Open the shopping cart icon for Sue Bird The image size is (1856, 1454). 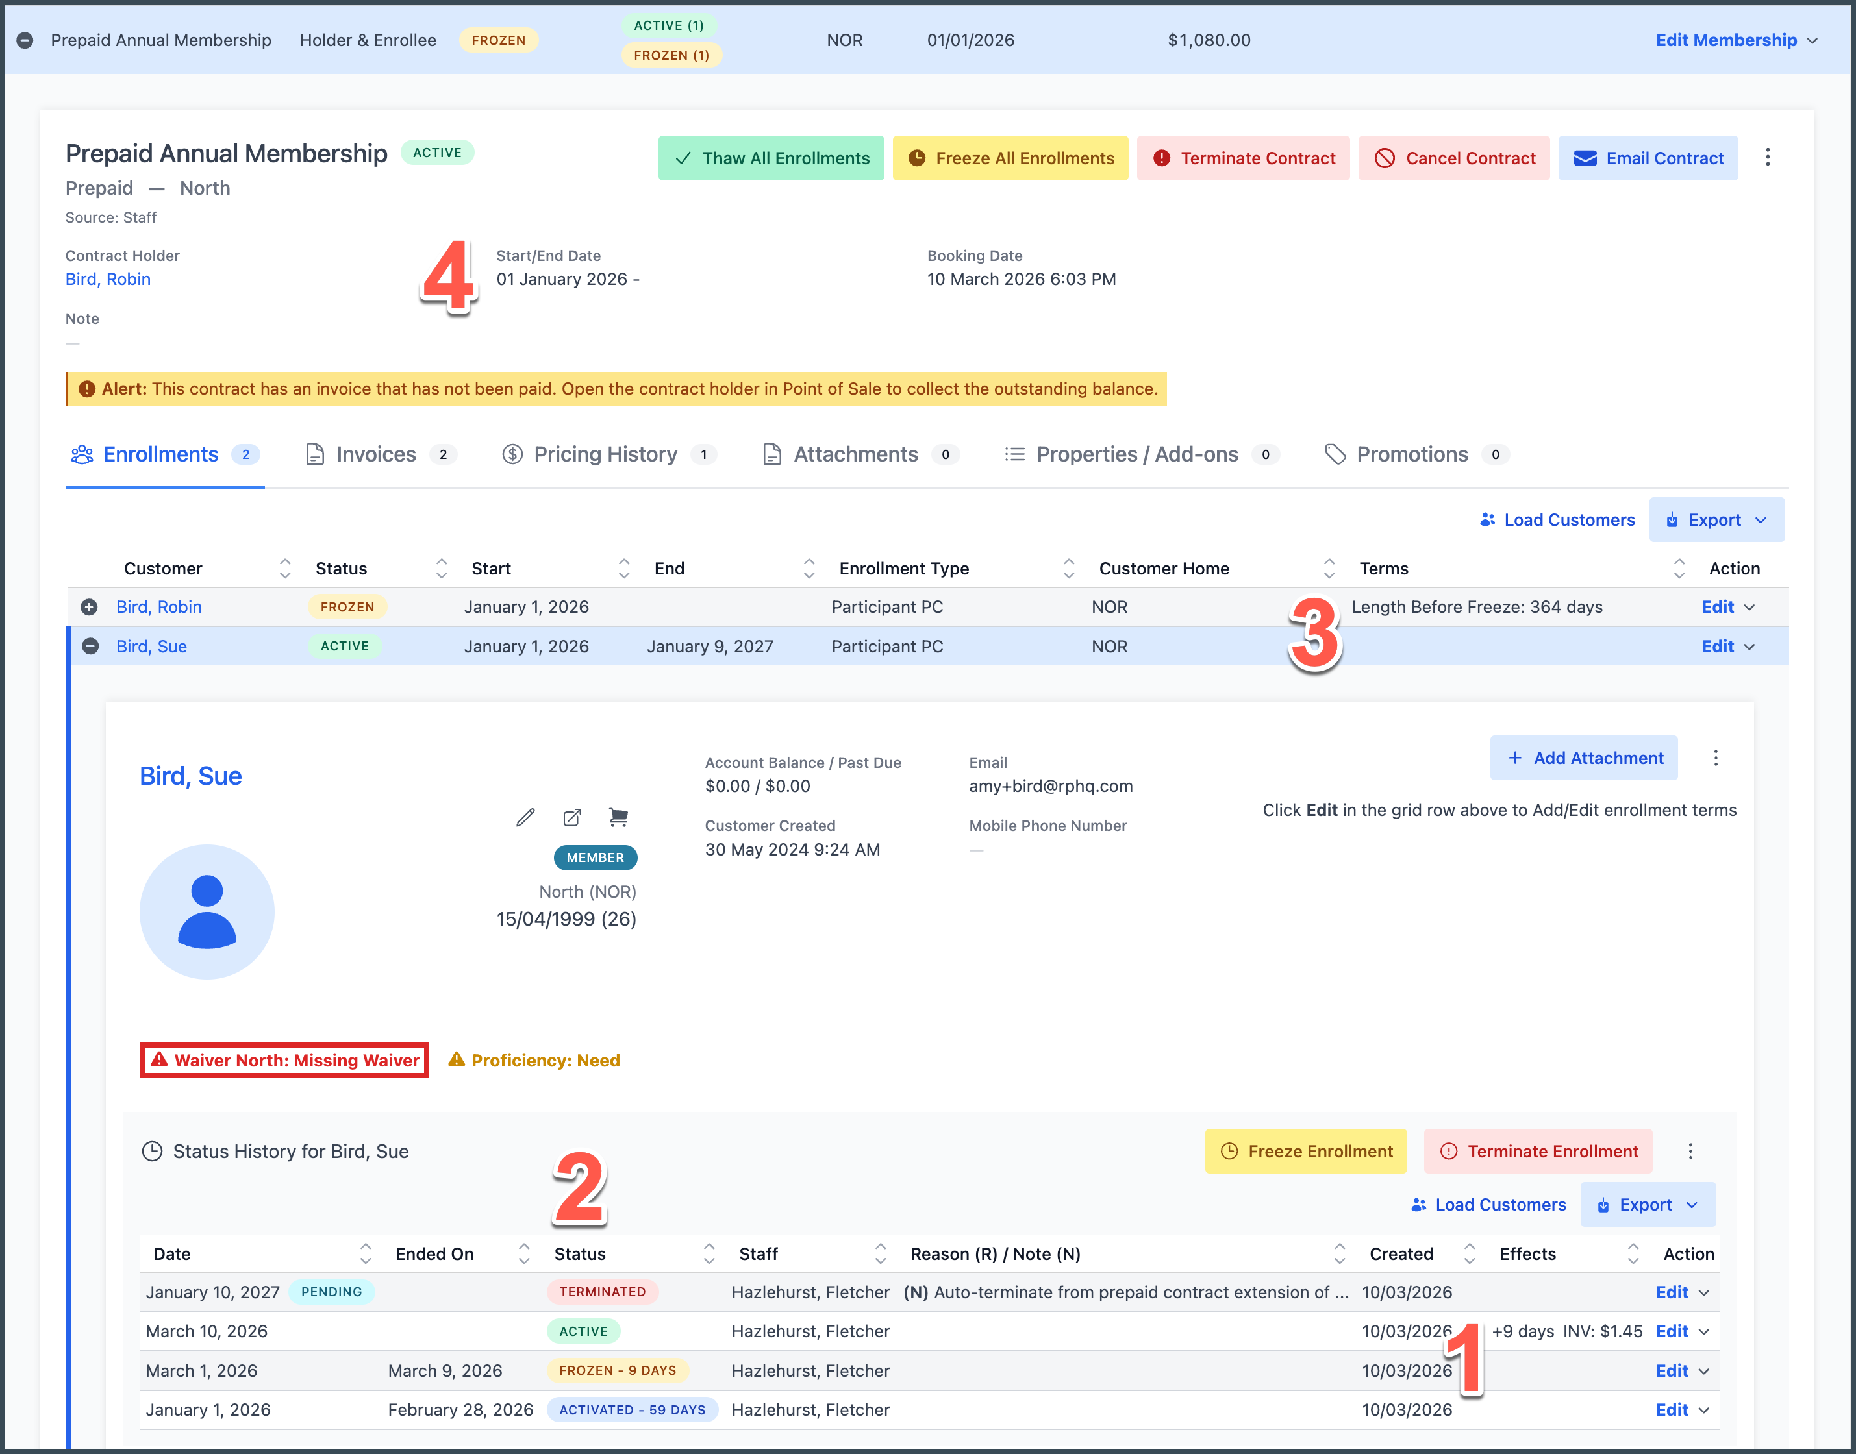pos(618,817)
